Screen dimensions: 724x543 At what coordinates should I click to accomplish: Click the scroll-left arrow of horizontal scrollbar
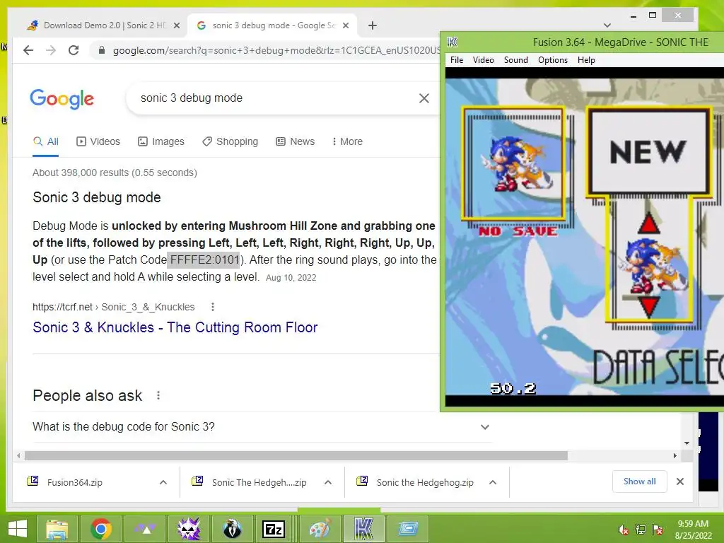(18, 456)
